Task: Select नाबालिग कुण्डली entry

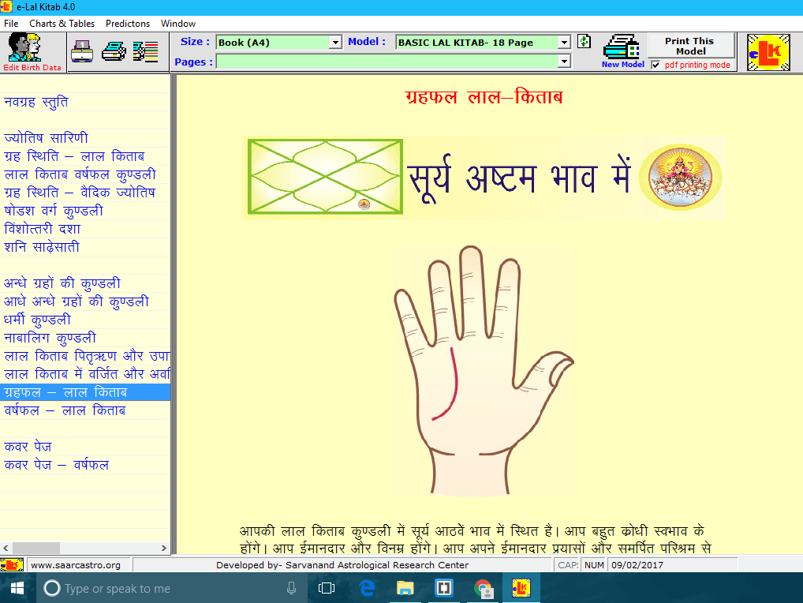Action: pos(50,338)
